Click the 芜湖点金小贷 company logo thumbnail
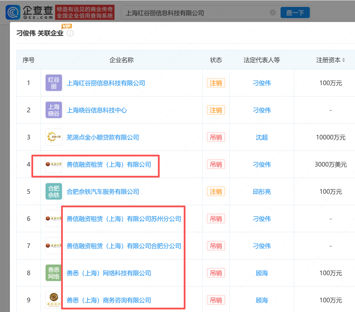 click(x=54, y=137)
